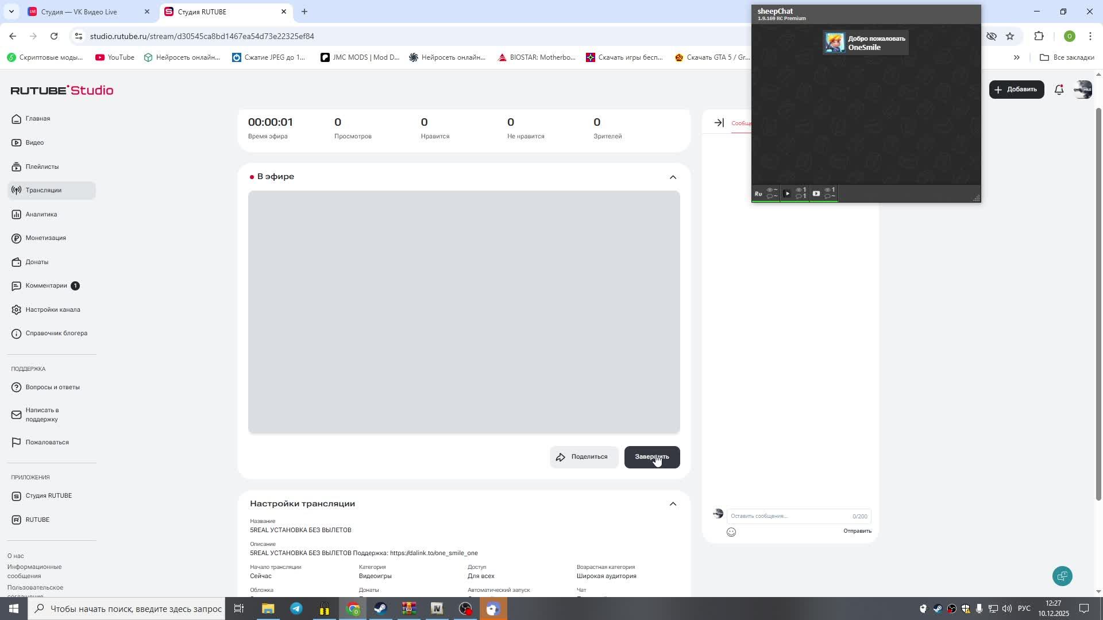
Task: Open the emoji picker in chat
Action: click(x=731, y=532)
